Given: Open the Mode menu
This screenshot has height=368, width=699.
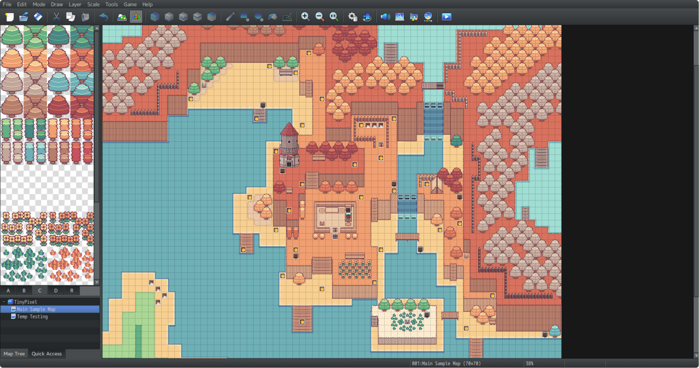Looking at the screenshot, I should pos(39,4).
